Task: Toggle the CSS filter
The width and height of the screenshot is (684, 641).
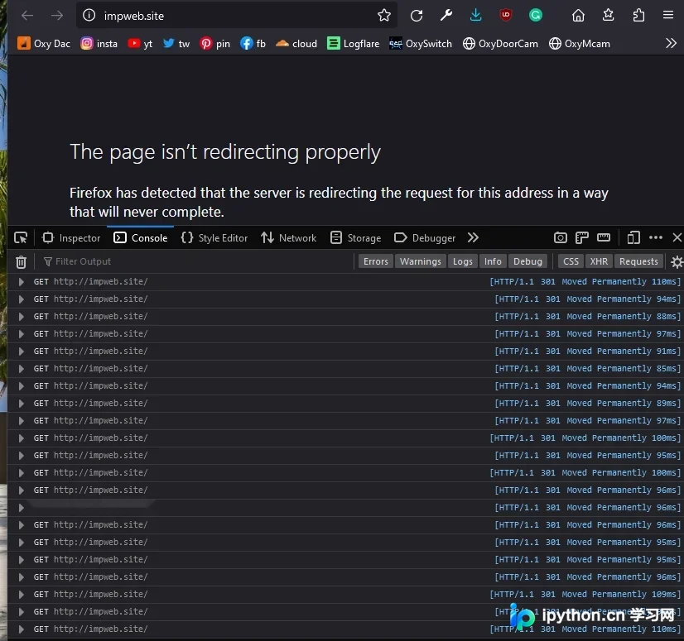Action: tap(571, 261)
